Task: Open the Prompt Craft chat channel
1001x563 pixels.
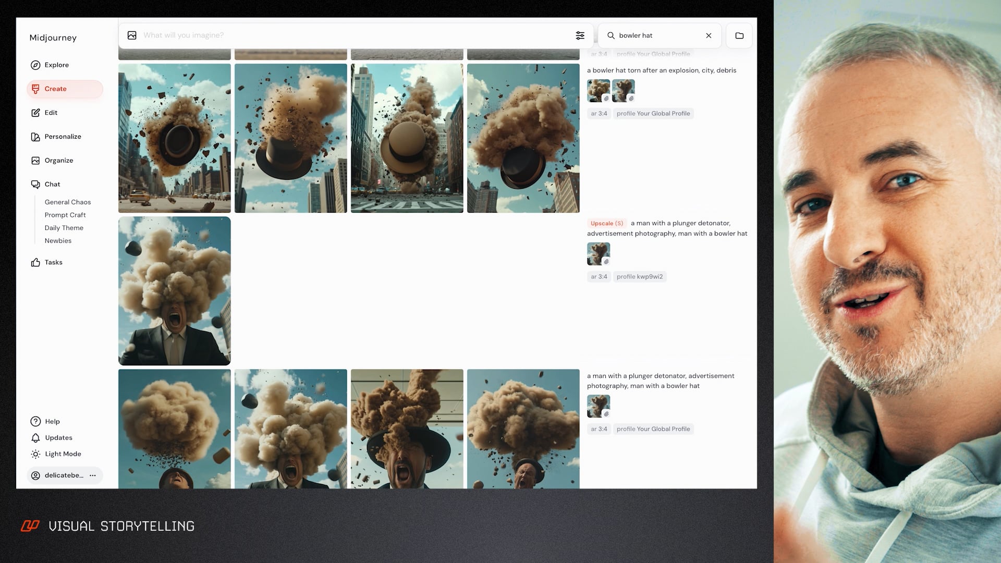Action: pos(65,215)
